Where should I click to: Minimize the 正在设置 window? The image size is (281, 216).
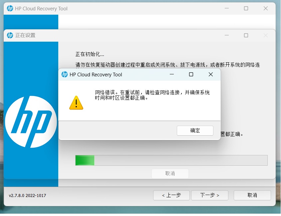(x=226, y=35)
